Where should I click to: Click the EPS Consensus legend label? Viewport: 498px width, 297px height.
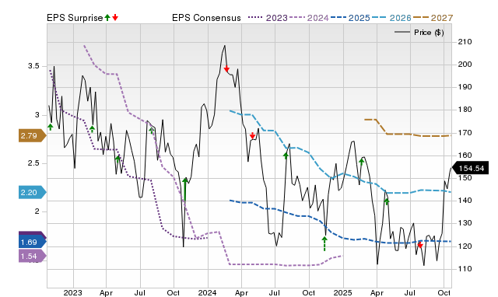click(x=206, y=18)
